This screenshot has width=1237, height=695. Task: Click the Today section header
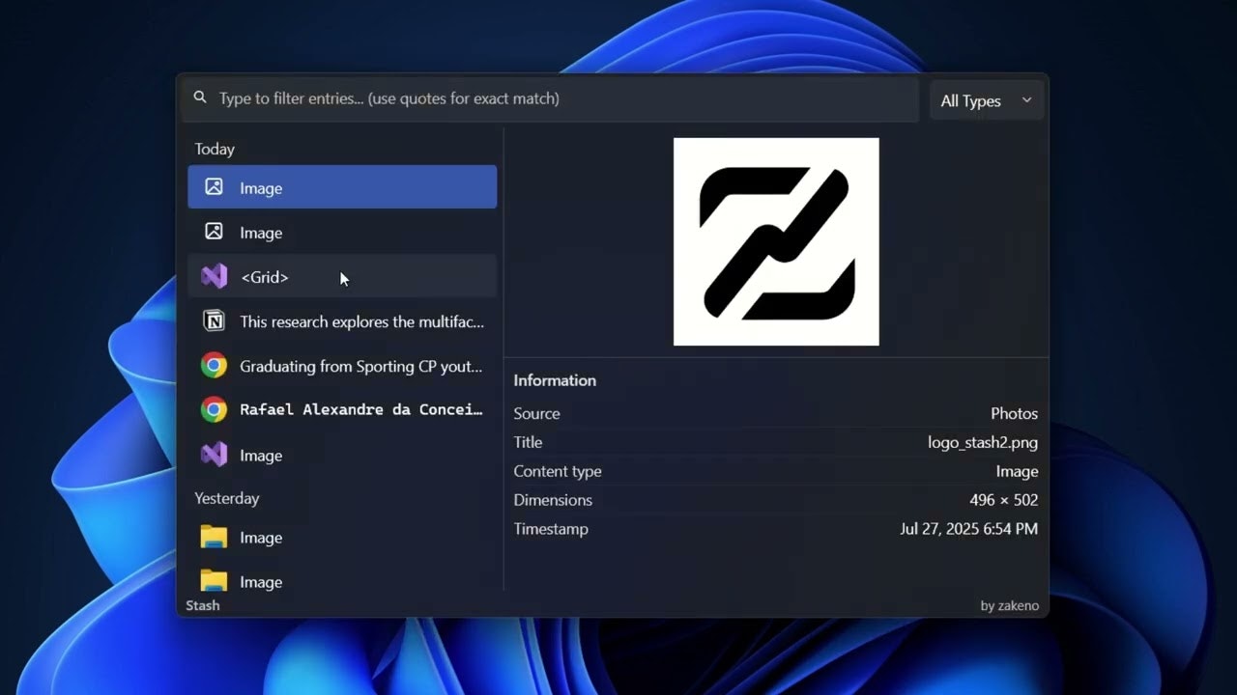tap(215, 149)
